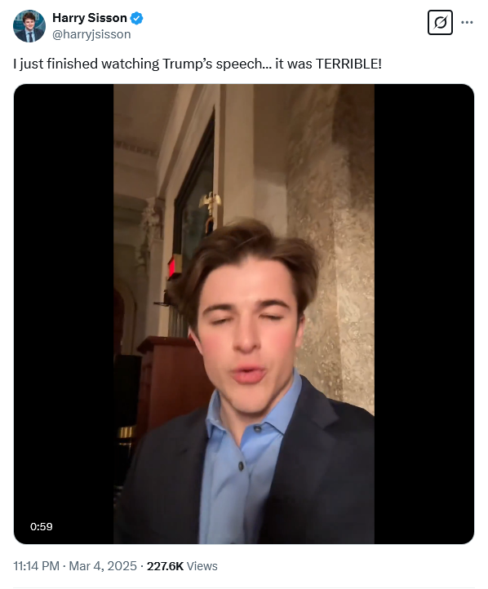Viewport: 488px width, 589px height.
Task: Click the Harry Sisson display name
Action: (x=90, y=18)
